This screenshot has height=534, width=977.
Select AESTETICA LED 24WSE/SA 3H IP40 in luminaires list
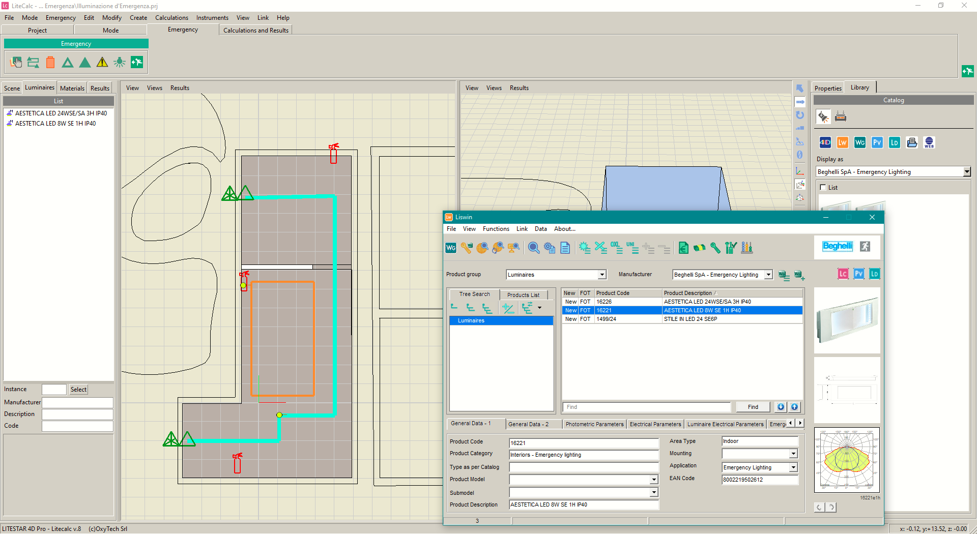coord(61,113)
